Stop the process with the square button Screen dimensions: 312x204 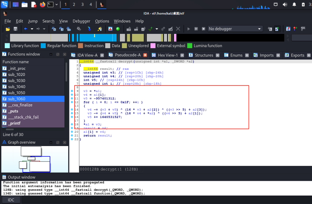point(203,29)
